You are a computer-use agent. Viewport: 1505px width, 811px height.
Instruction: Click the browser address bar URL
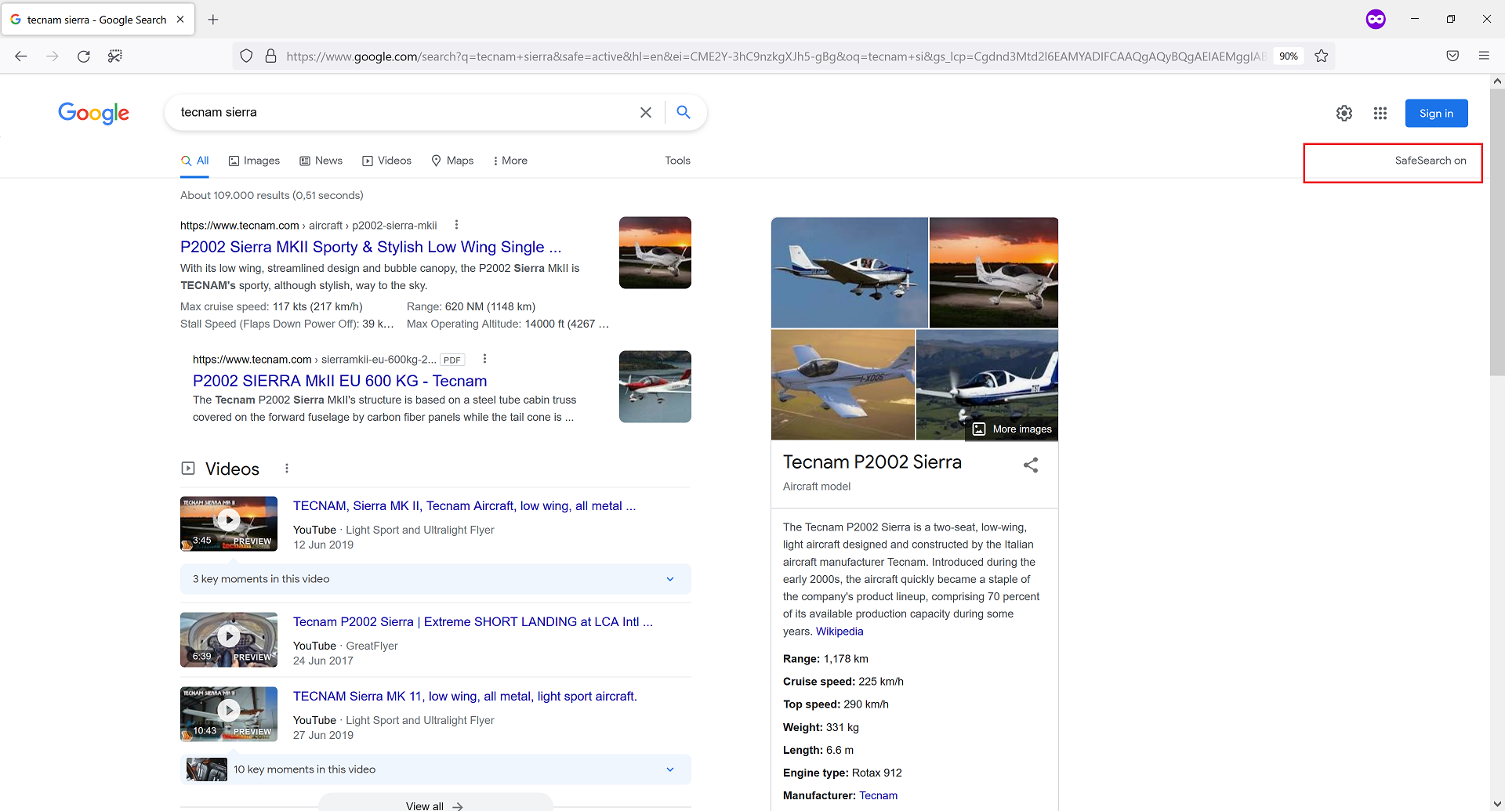(x=774, y=56)
